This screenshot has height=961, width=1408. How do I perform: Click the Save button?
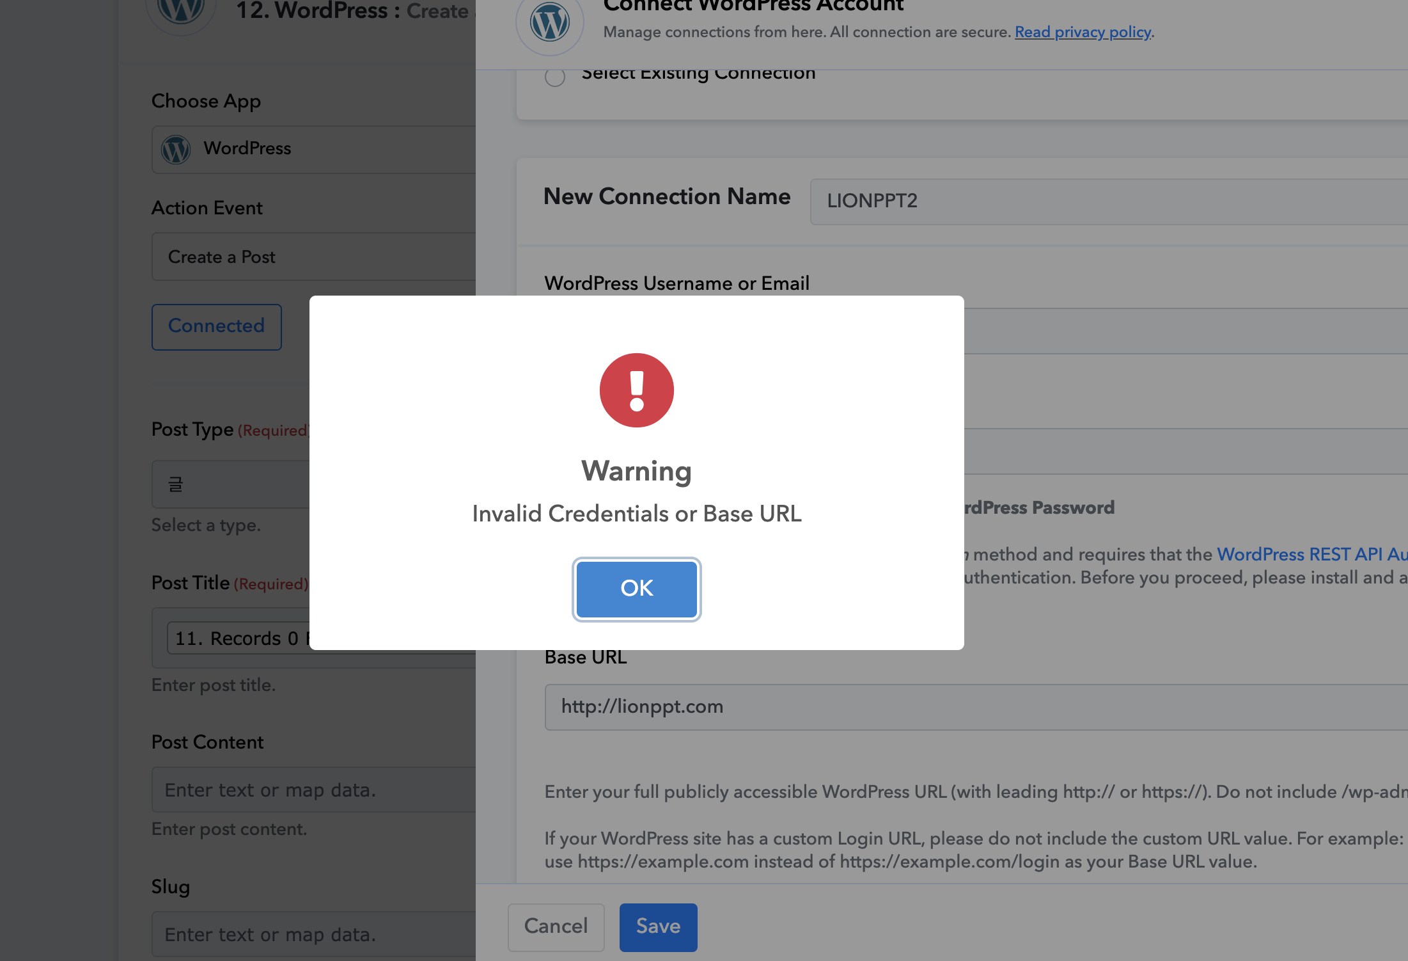pyautogui.click(x=658, y=926)
